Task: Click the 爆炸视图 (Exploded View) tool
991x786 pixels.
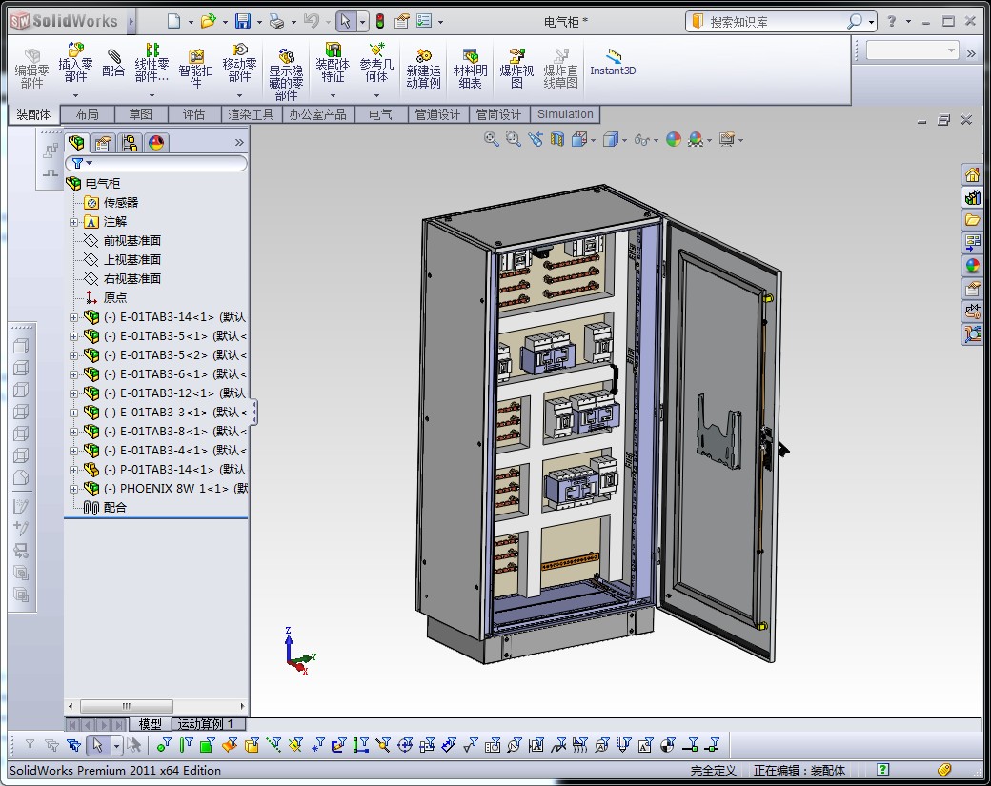Action: (517, 69)
